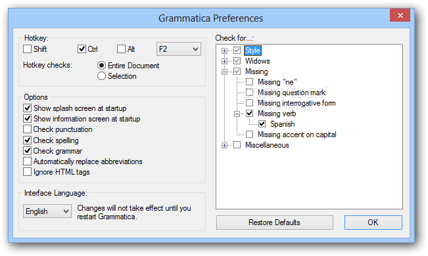Select the Missing question mark label
Viewport: 428px width, 256px height.
291,93
